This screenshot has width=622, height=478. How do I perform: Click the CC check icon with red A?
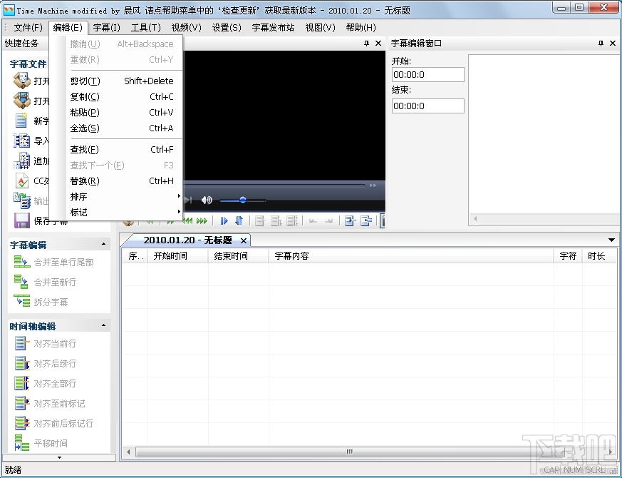click(22, 180)
